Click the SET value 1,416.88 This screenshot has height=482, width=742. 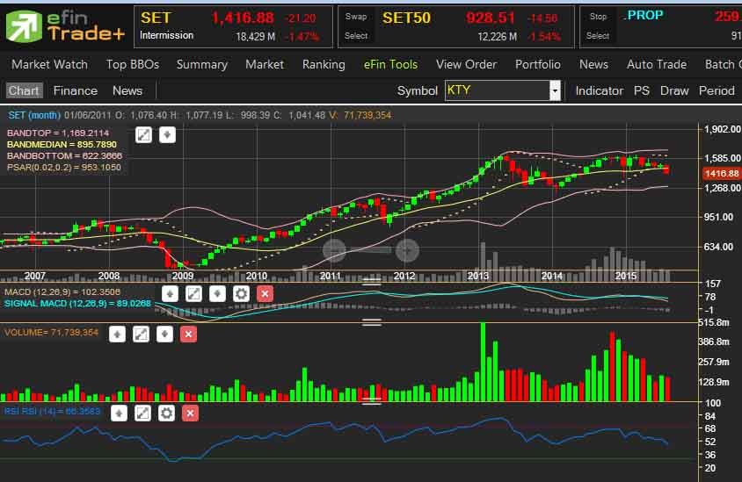[x=243, y=18]
